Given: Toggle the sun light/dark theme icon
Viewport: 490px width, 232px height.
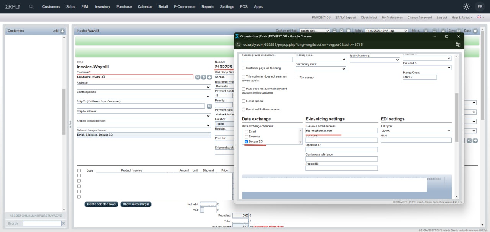Looking at the screenshot, I should point(466,6).
